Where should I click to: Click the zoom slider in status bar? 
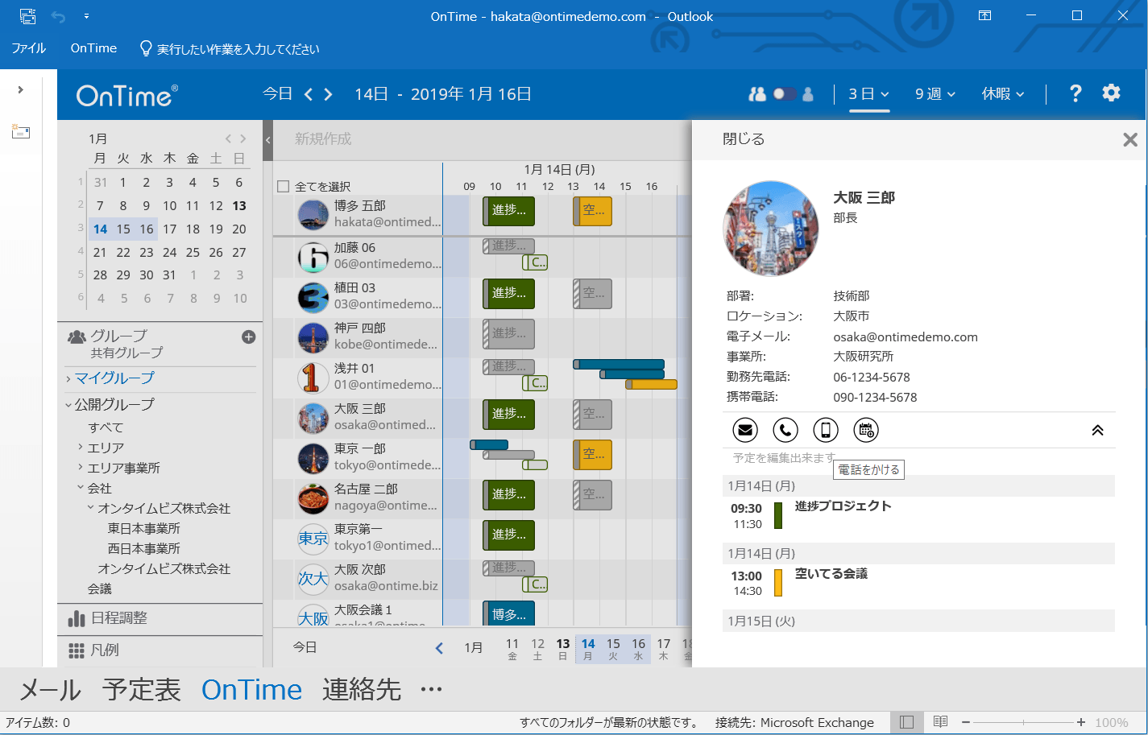click(1023, 723)
